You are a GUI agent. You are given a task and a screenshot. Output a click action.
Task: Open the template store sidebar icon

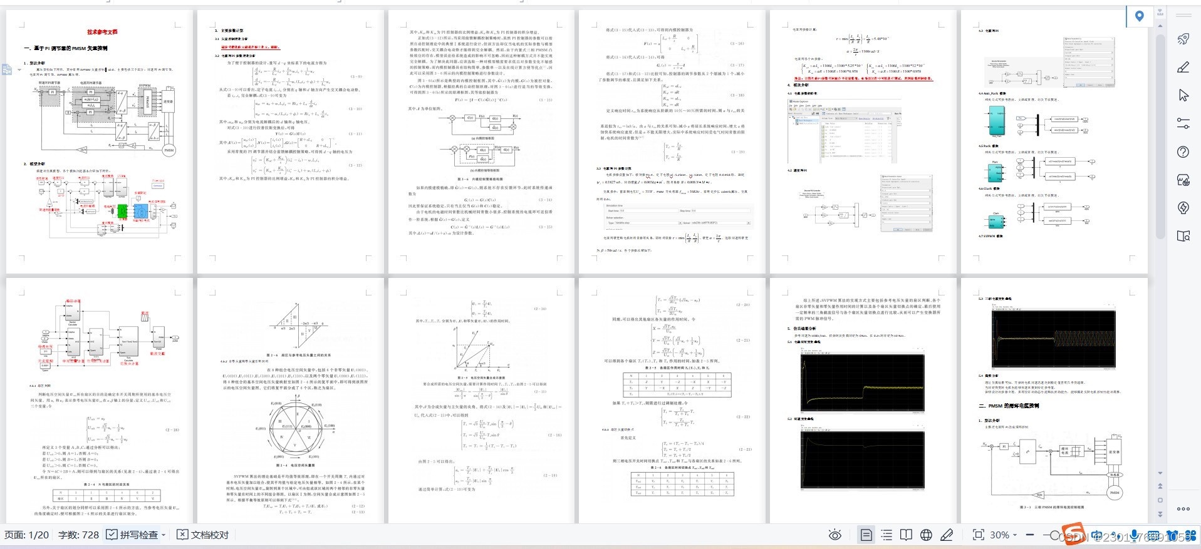[x=1183, y=180]
